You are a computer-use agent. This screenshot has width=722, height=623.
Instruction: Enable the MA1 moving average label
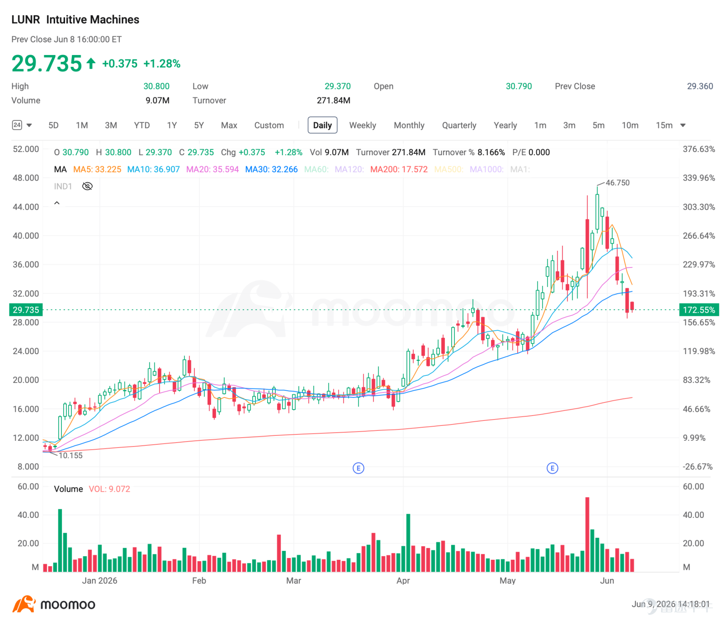(x=520, y=170)
